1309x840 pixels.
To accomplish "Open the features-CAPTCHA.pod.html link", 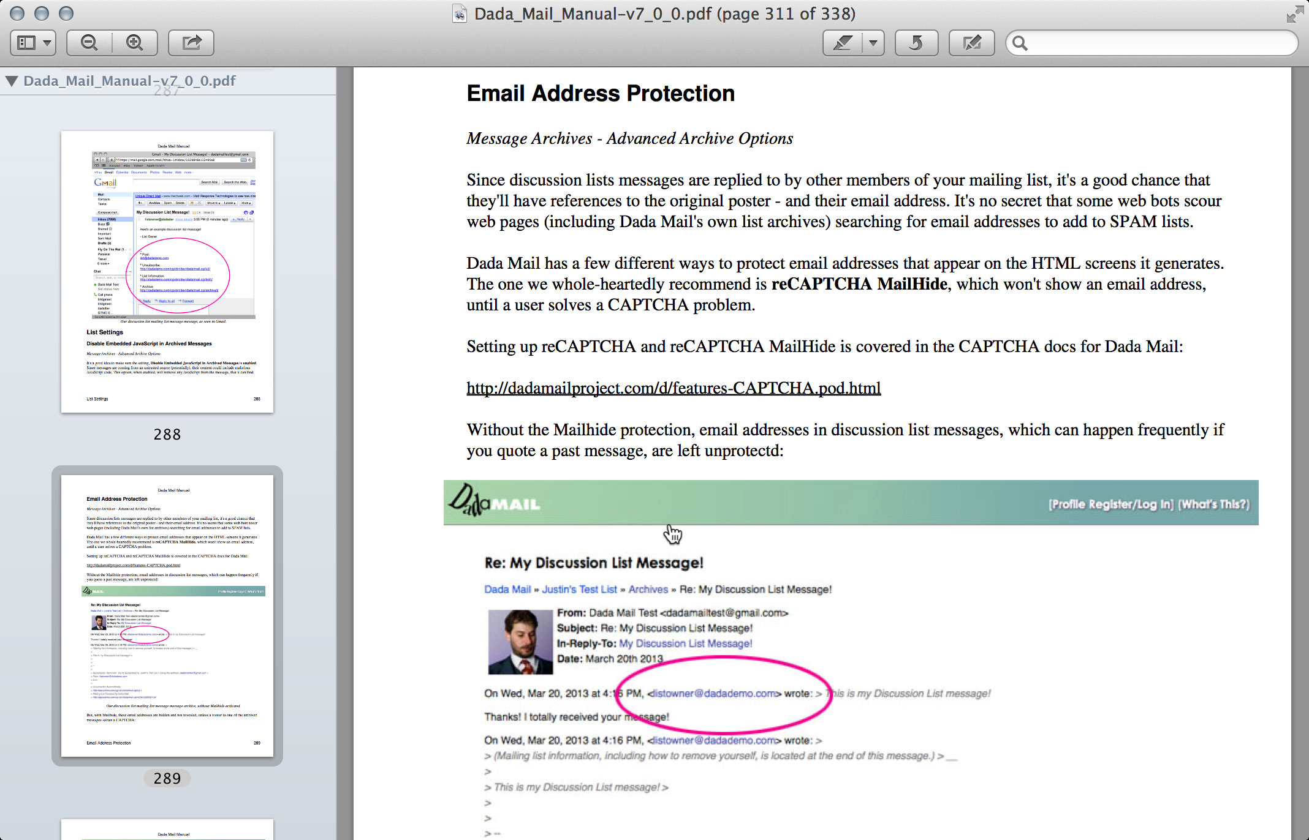I will (673, 388).
